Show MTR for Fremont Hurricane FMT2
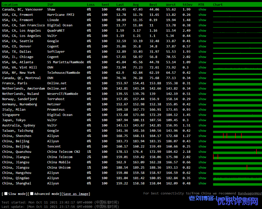This screenshot has width=262, height=209. [202, 15]
